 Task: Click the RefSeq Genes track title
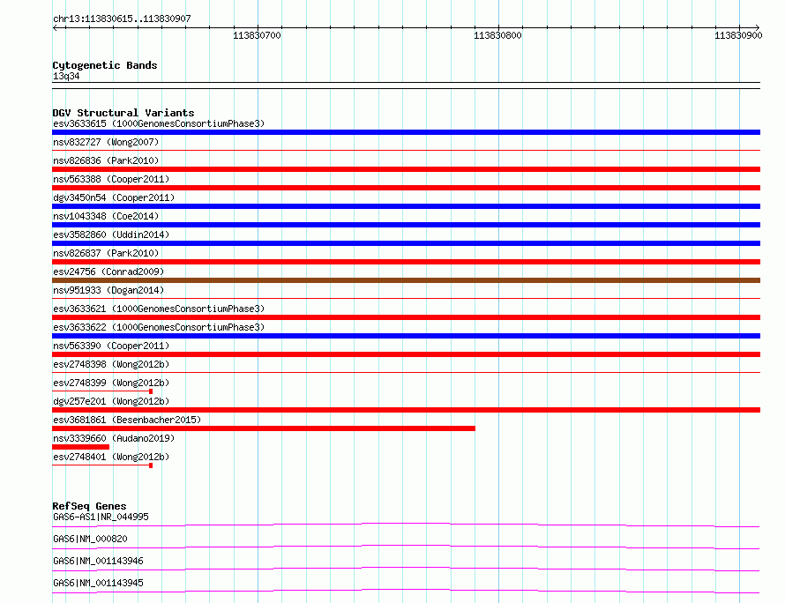89,506
